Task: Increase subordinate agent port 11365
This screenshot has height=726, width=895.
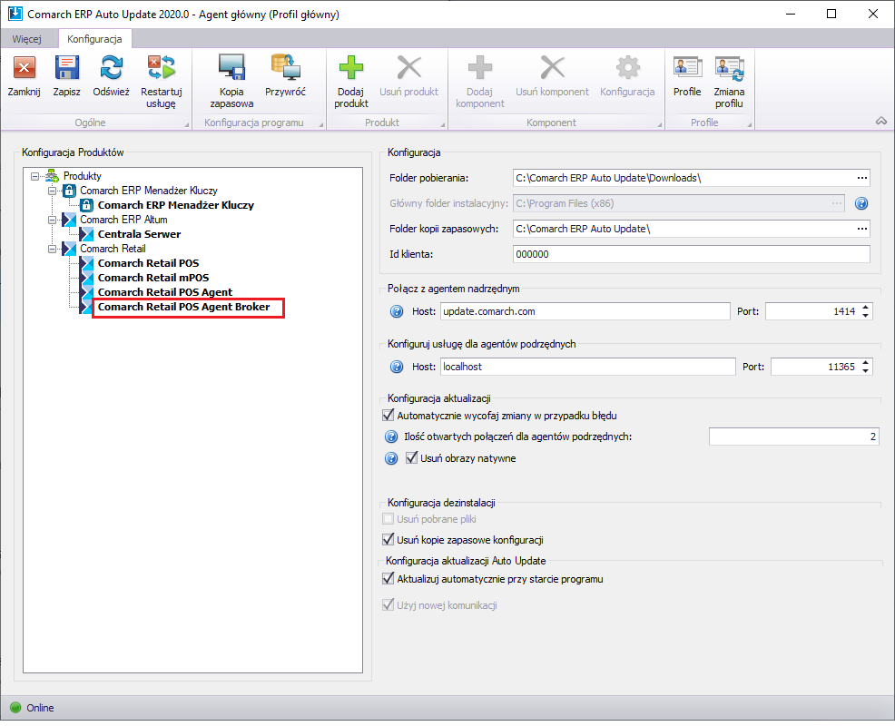Action: 866,363
